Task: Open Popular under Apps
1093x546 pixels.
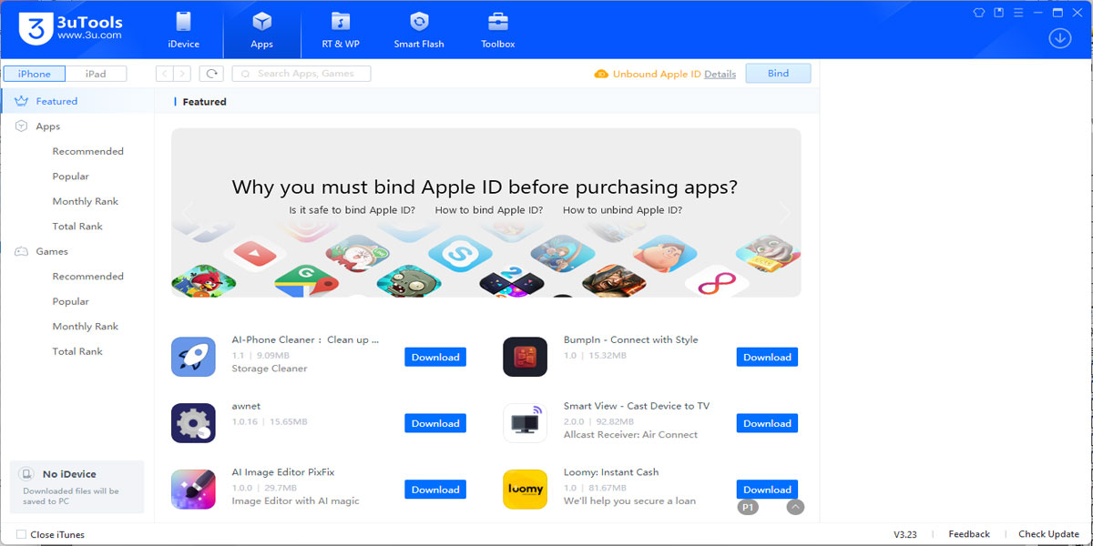Action: pyautogui.click(x=70, y=177)
